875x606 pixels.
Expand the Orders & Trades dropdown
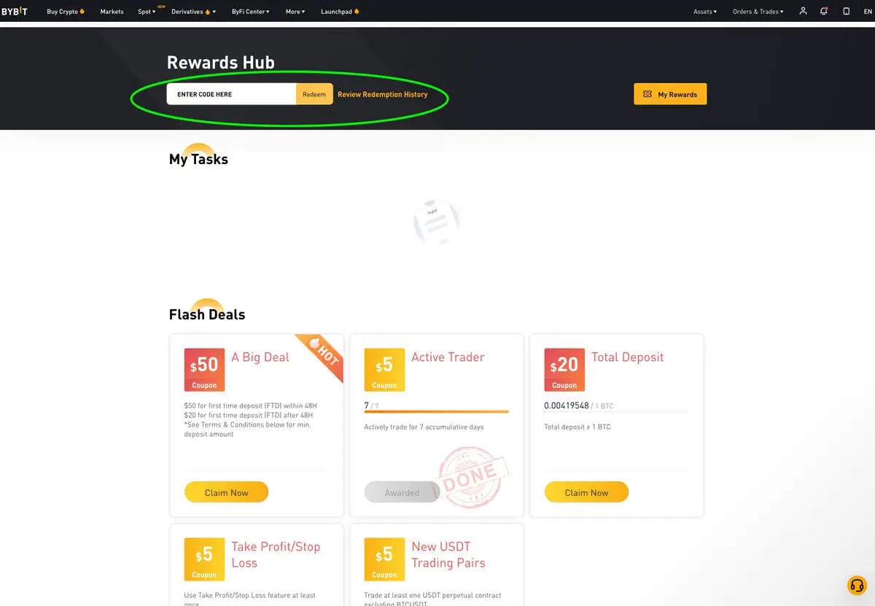point(758,12)
